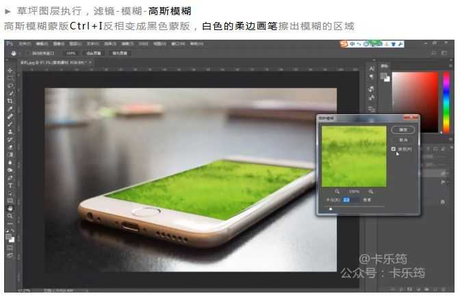Click zoom in icon under blur preview
The height and width of the screenshot is (296, 460).
371,191
